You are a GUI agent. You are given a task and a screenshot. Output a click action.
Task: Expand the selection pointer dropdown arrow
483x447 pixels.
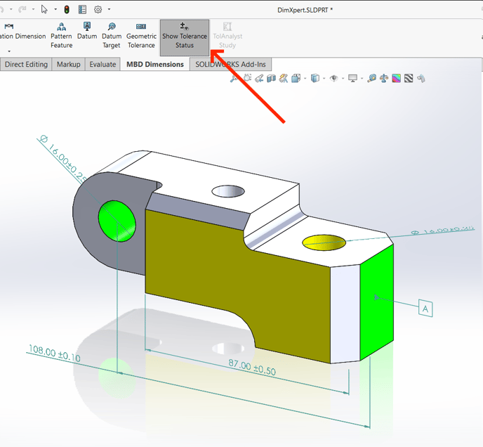coord(55,10)
